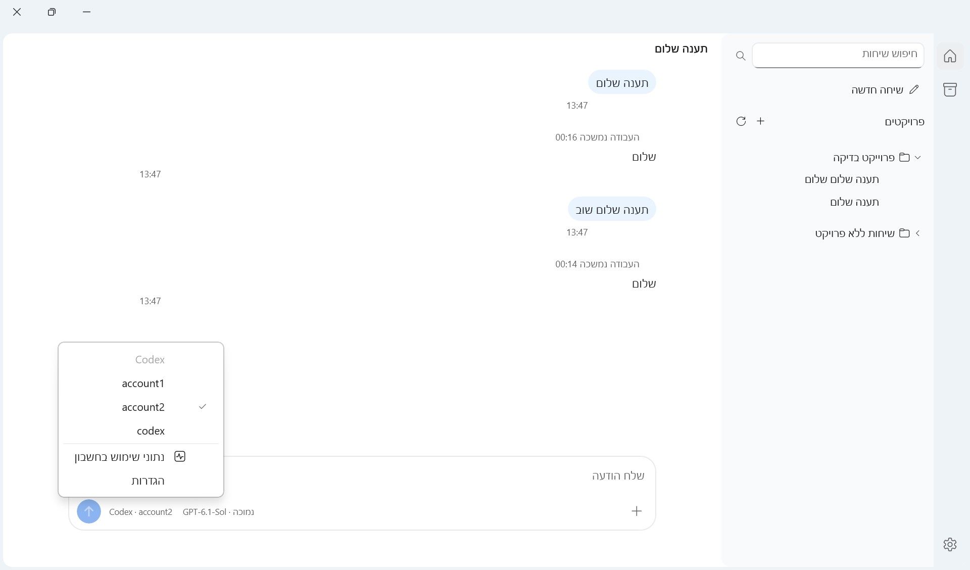Click the send message arrow button
Image resolution: width=970 pixels, height=570 pixels.
click(89, 511)
